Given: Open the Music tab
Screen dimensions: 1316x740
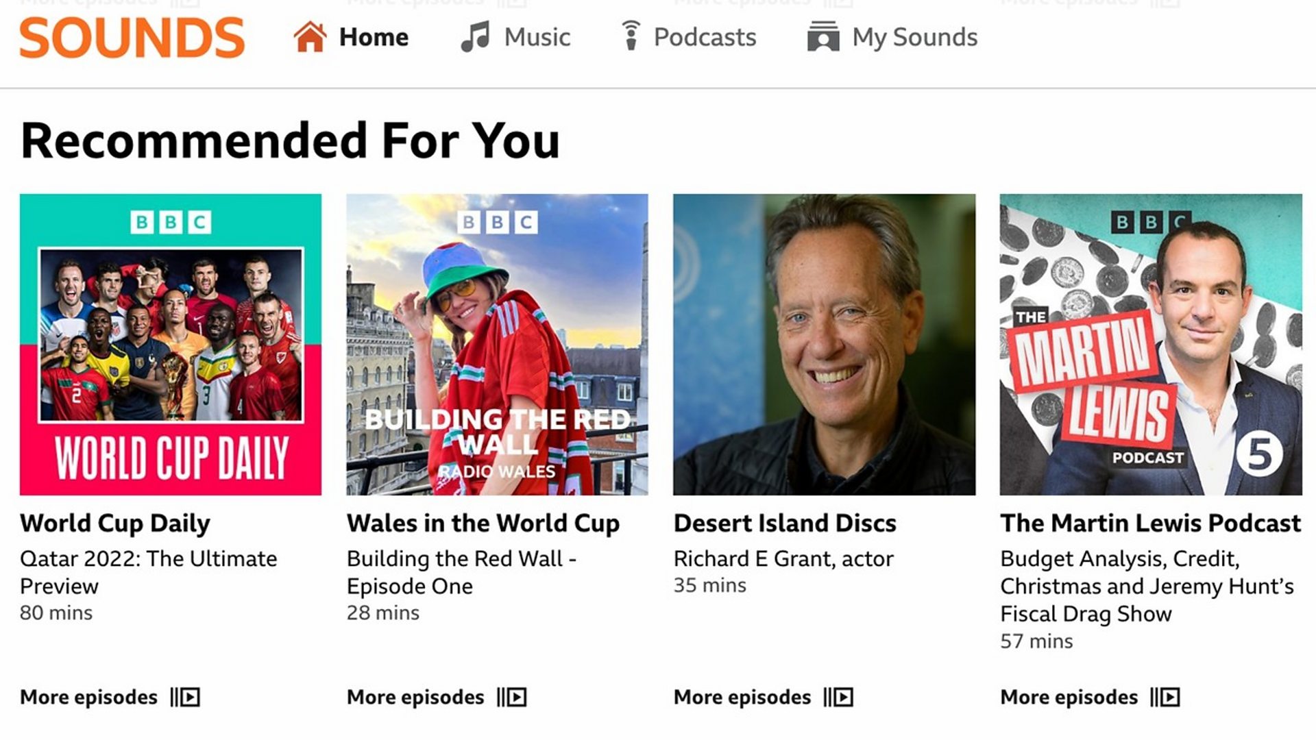Looking at the screenshot, I should coord(537,37).
